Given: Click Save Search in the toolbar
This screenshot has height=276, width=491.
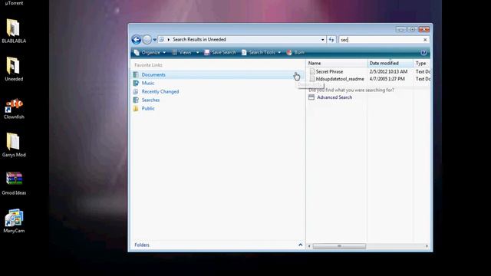Looking at the screenshot, I should 220,53.
